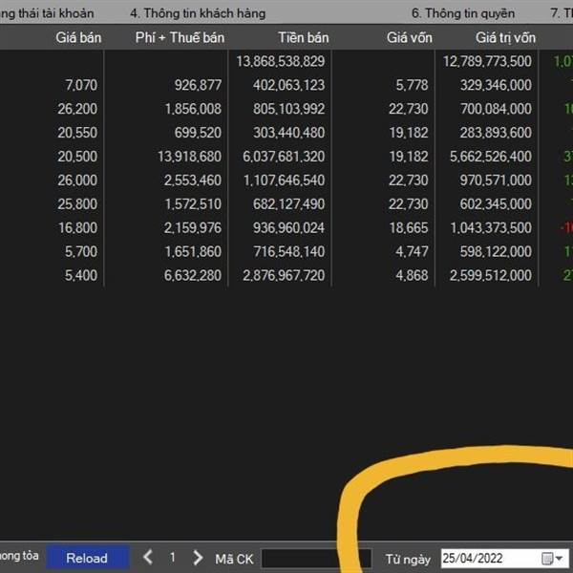Select fee cell 13,918,680

[189, 157]
